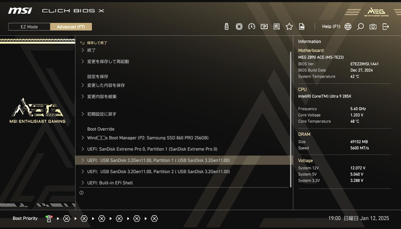Screen dimensions: 401x229
Task: Click the Information panel title
Action: [x=309, y=42]
